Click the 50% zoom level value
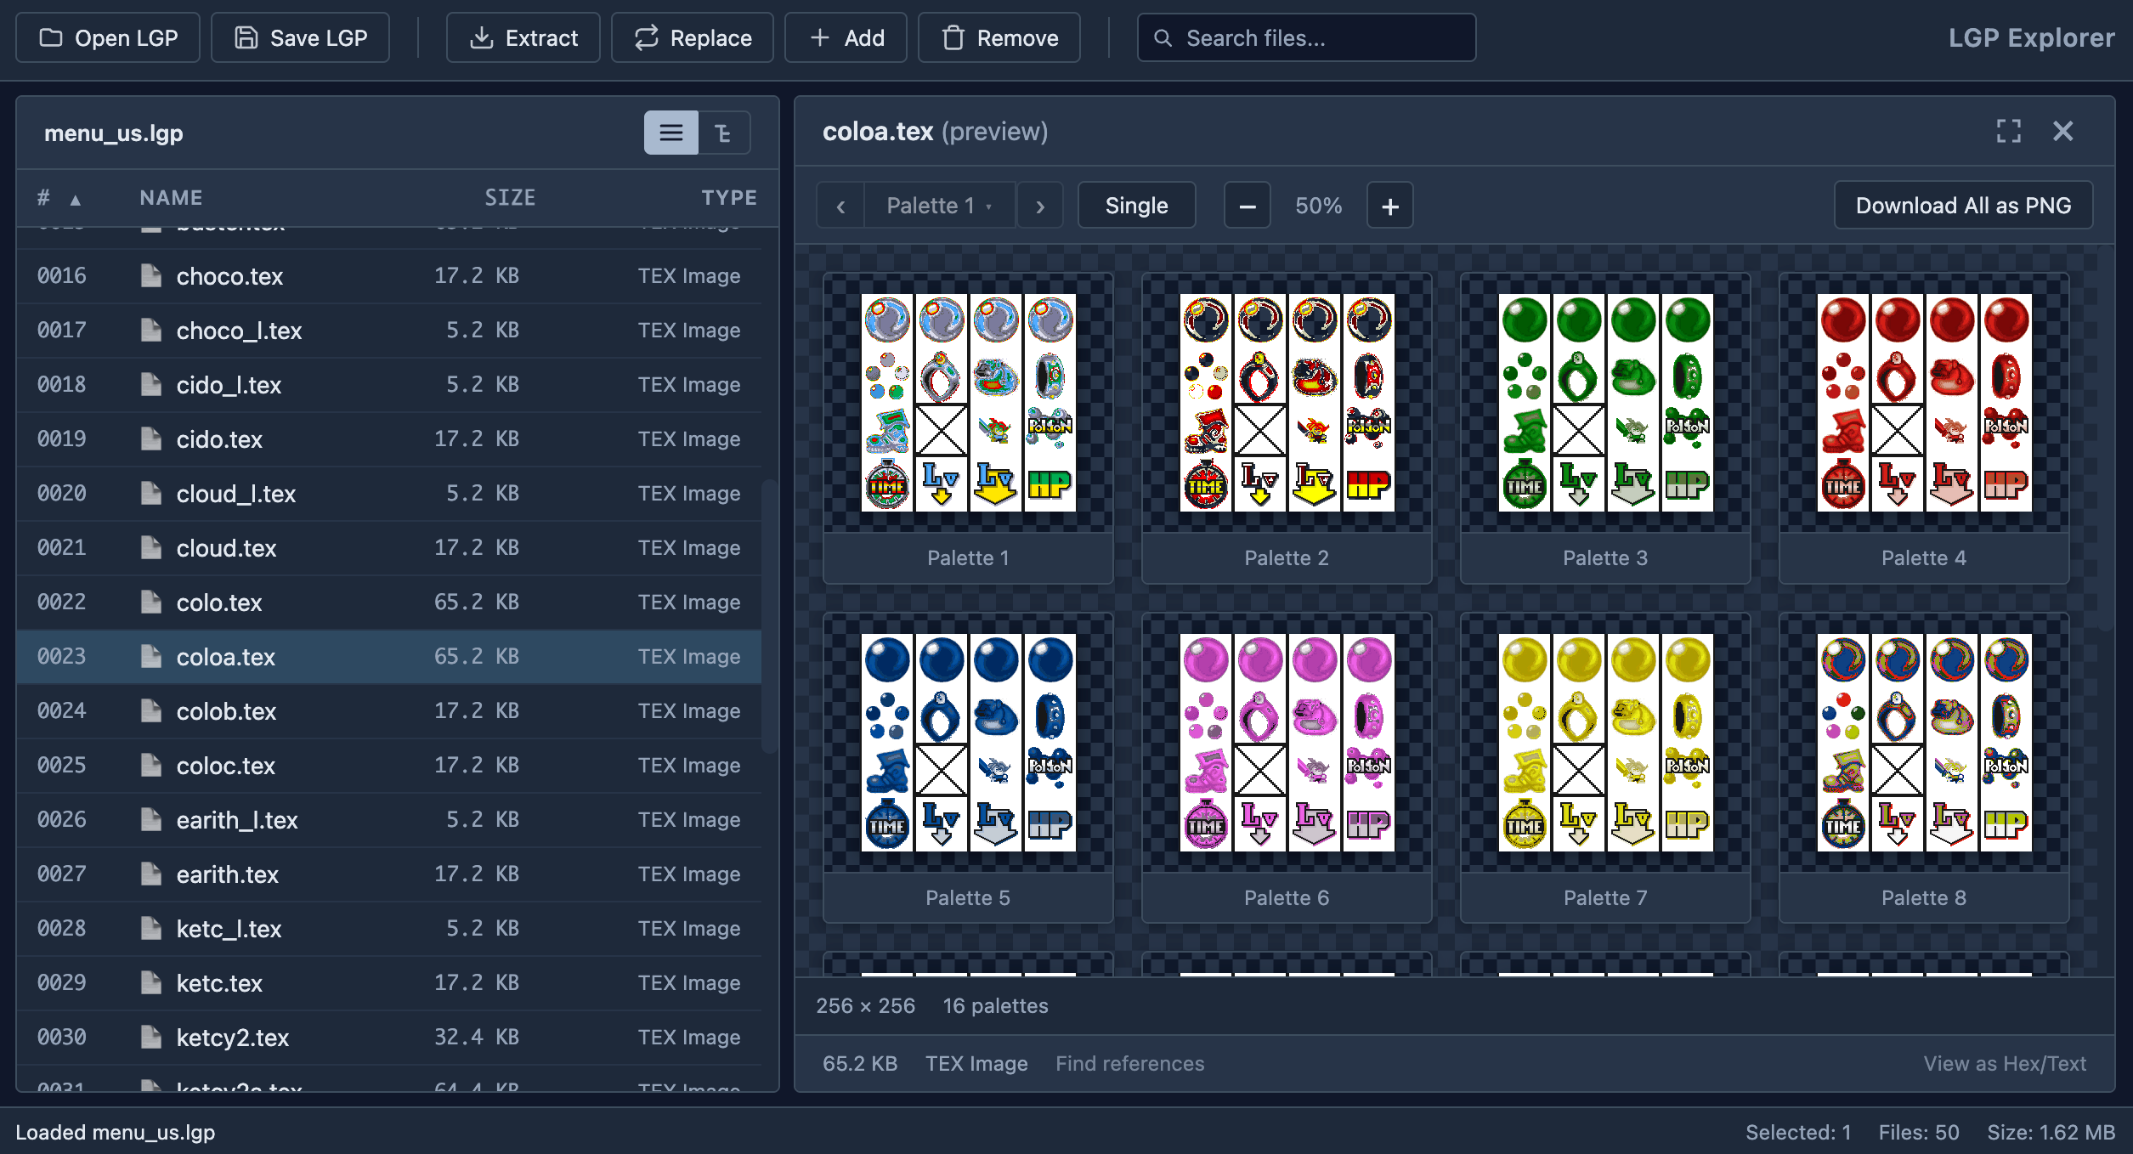The height and width of the screenshot is (1154, 2133). point(1319,206)
